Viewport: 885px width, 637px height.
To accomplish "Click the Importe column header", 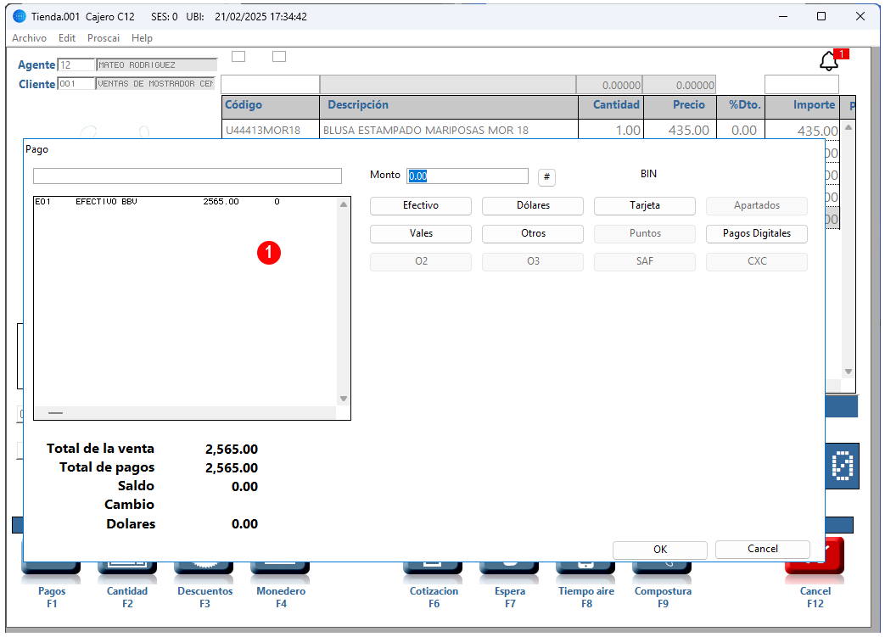I will 803,107.
